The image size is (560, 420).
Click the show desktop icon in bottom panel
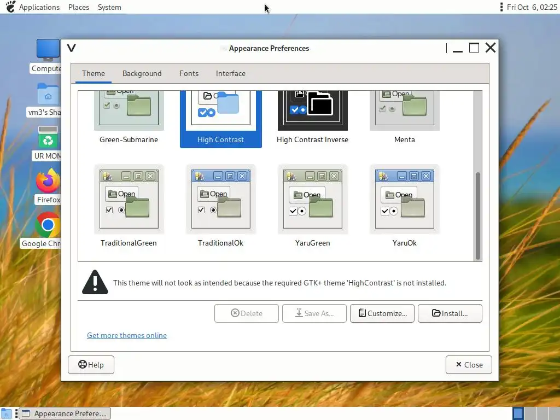pyautogui.click(x=7, y=414)
